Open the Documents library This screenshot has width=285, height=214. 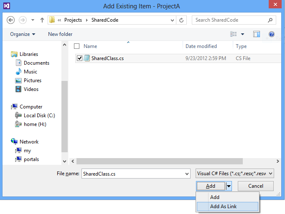pyautogui.click(x=36, y=63)
